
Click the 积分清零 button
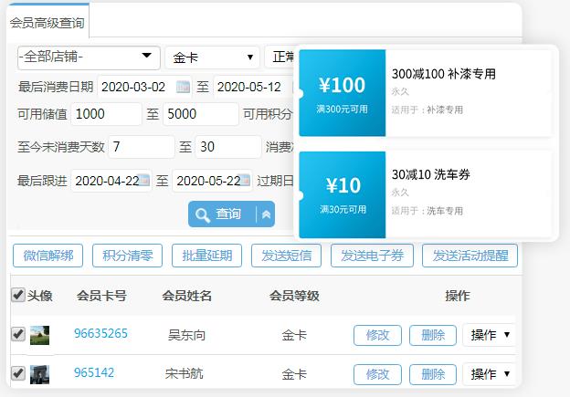[127, 256]
